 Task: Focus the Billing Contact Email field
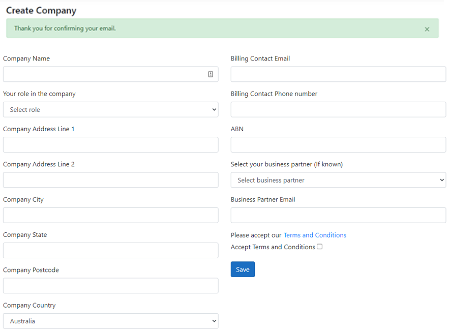(x=338, y=74)
